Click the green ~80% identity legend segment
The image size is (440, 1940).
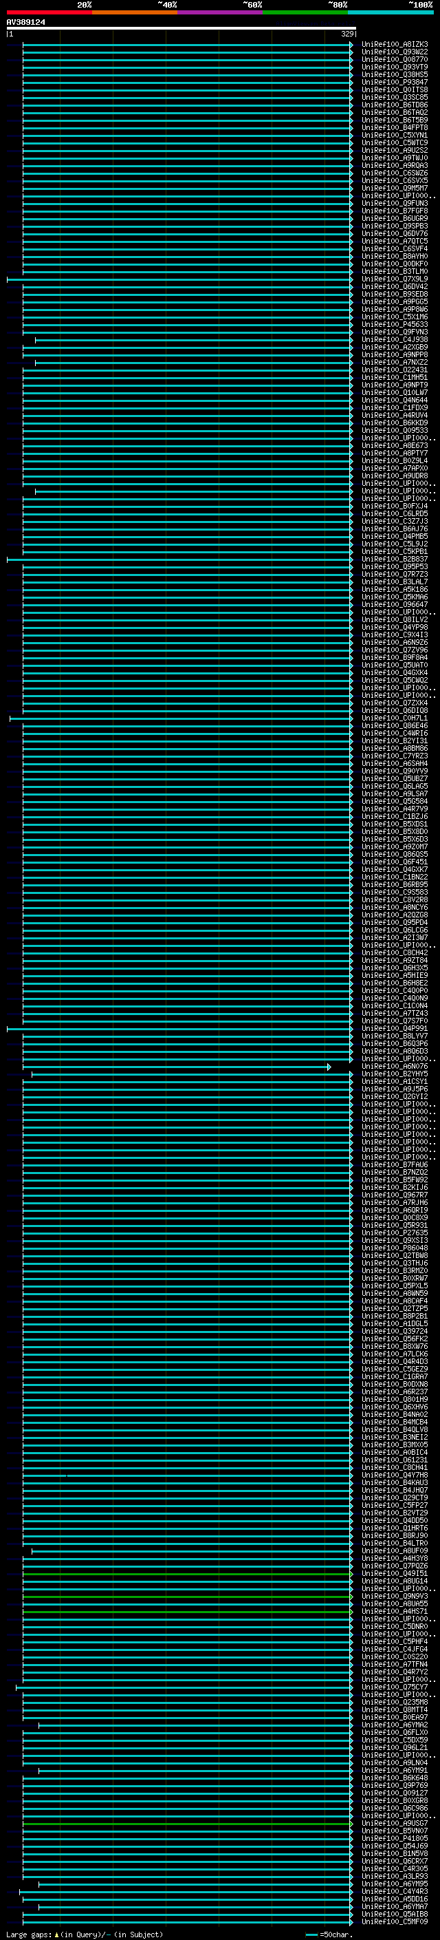(x=305, y=12)
